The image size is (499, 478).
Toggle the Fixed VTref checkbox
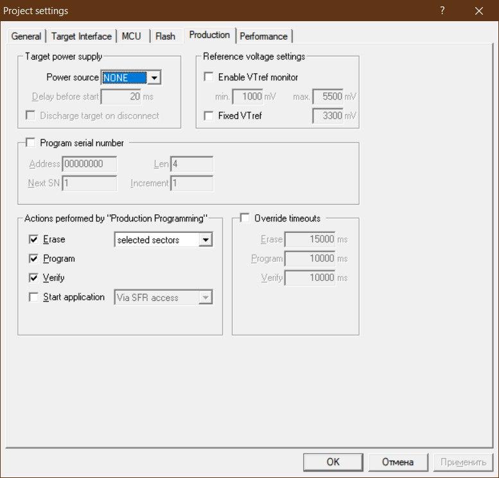coord(208,116)
